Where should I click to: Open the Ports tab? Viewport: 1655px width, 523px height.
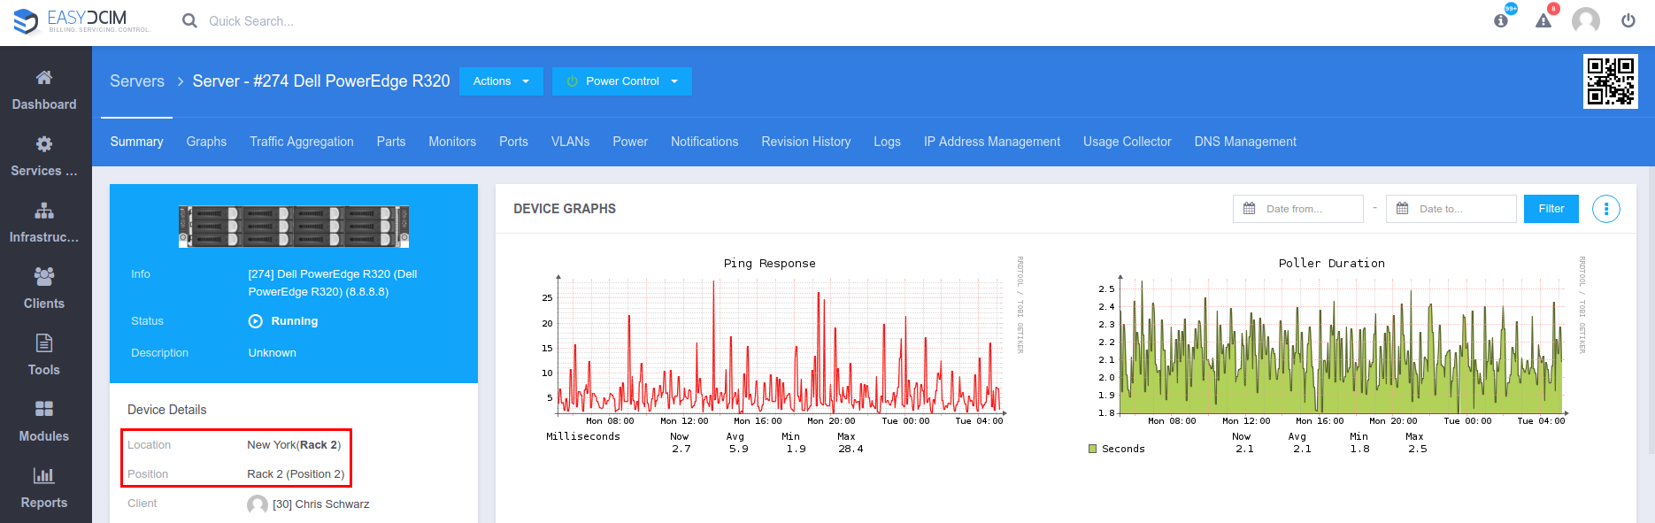tap(513, 142)
